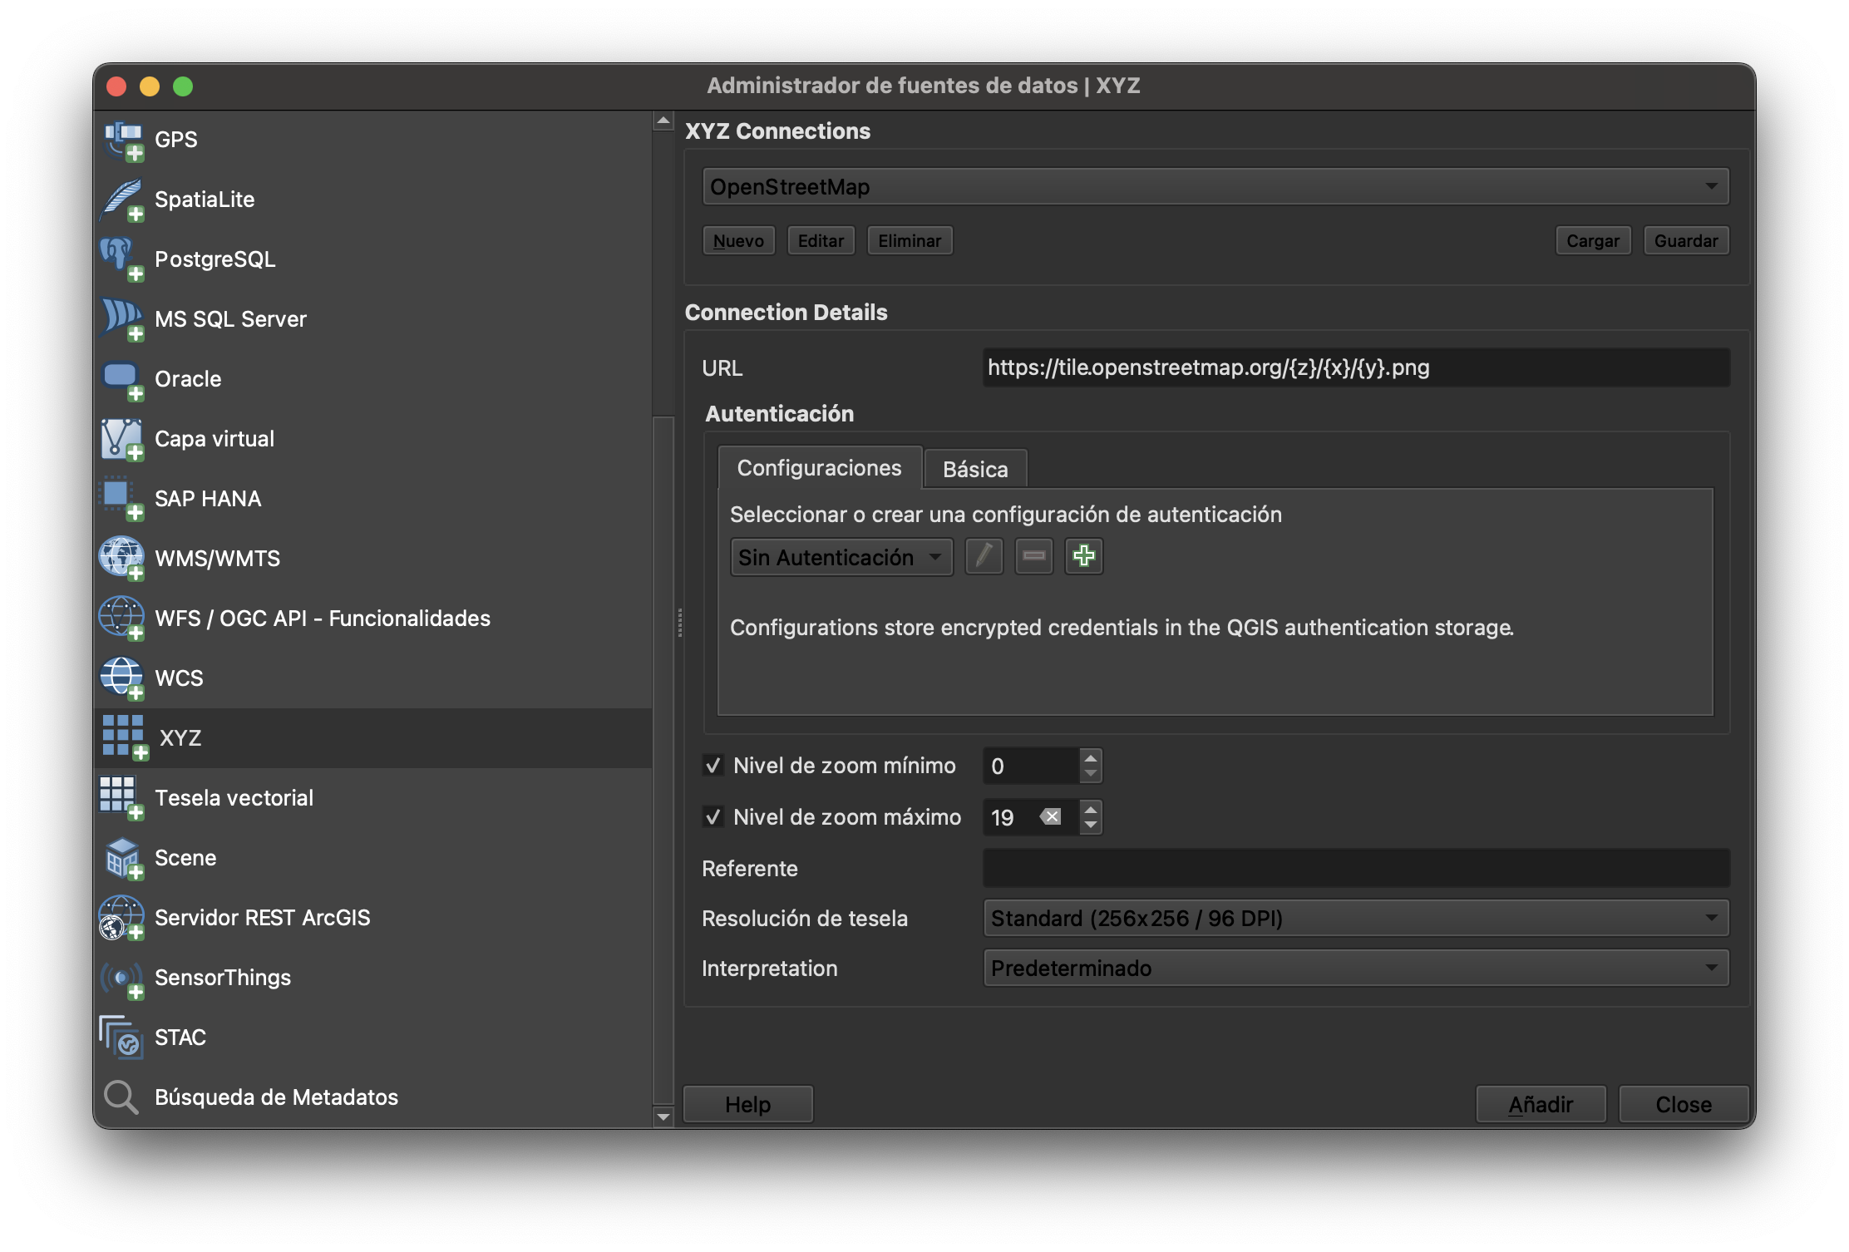Click the Guardar connections button
The height and width of the screenshot is (1252, 1849).
click(x=1686, y=241)
